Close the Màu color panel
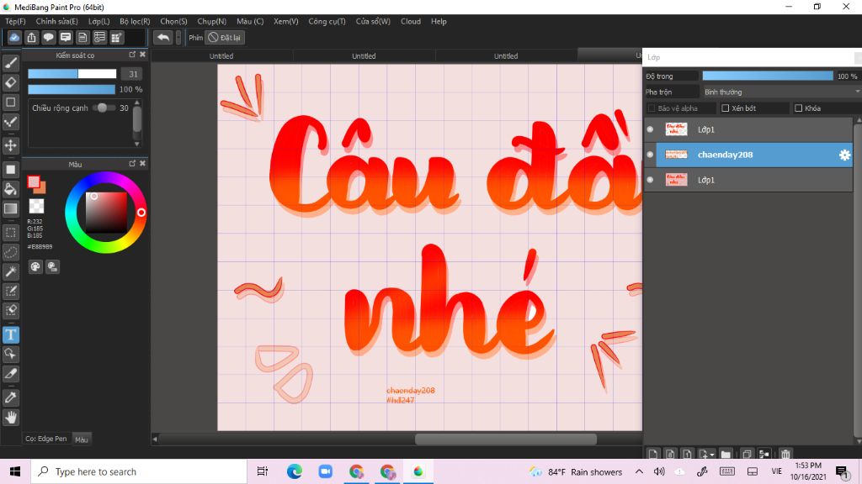Image resolution: width=862 pixels, height=484 pixels. click(x=142, y=163)
